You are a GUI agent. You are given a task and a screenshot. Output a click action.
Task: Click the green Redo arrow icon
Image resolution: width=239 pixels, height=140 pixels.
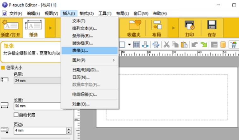click(204, 45)
